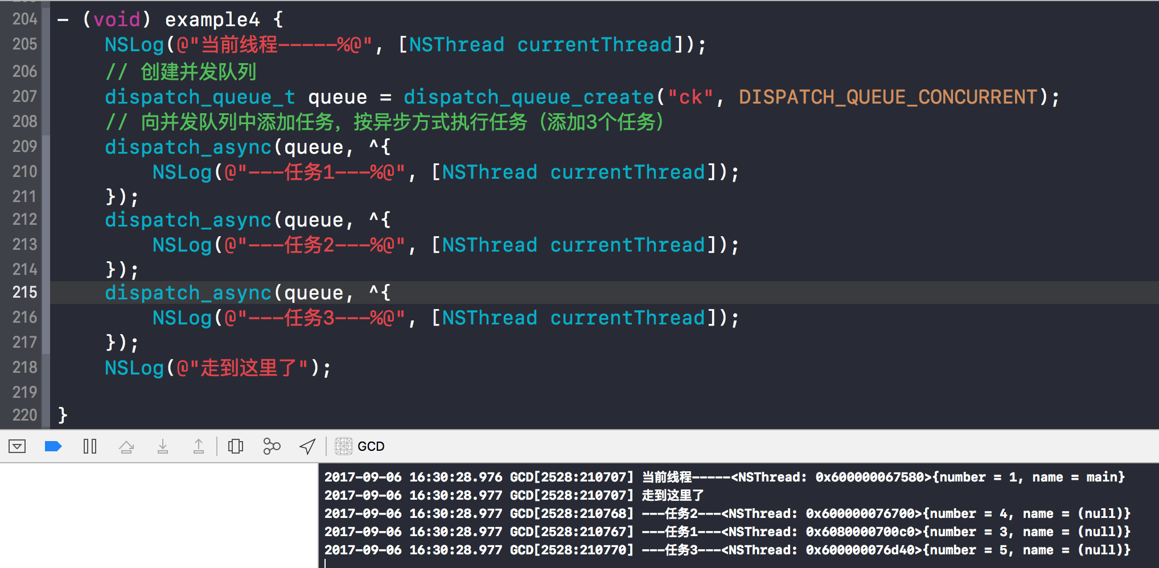Click console output line 走到这里了
1159x568 pixels.
click(x=514, y=495)
